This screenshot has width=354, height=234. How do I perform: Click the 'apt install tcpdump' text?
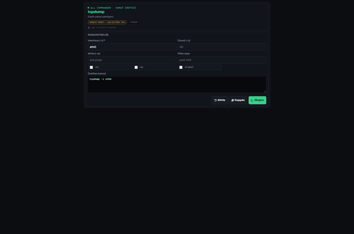point(104,28)
